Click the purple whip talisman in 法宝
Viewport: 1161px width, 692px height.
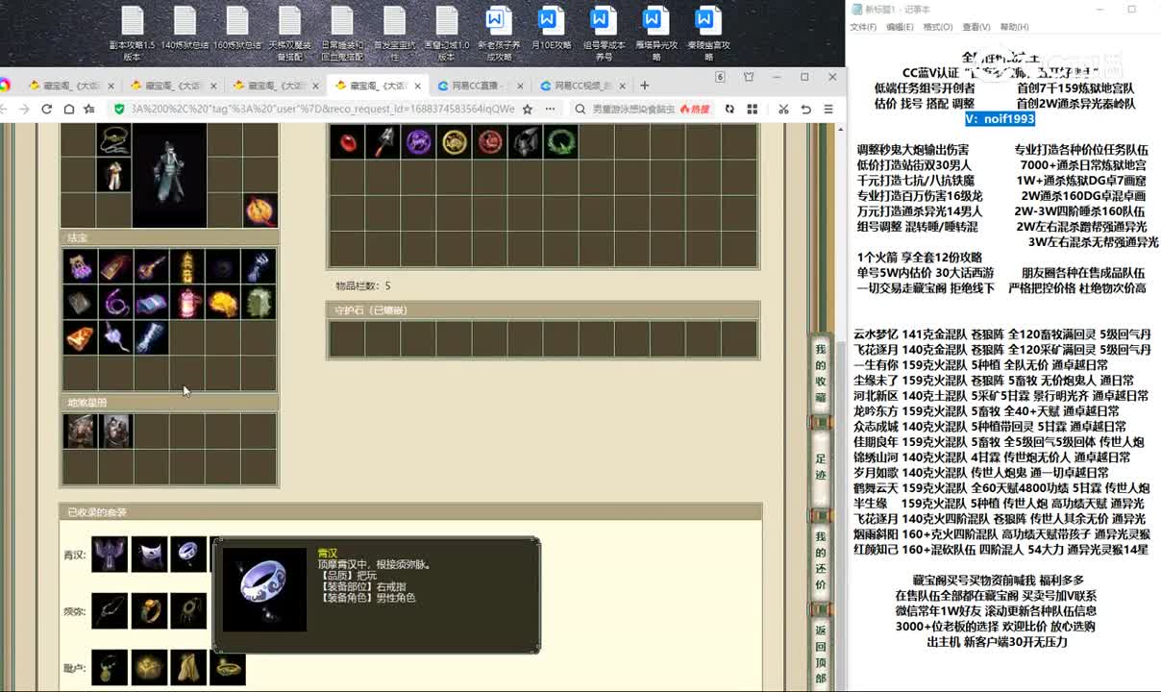click(x=115, y=302)
